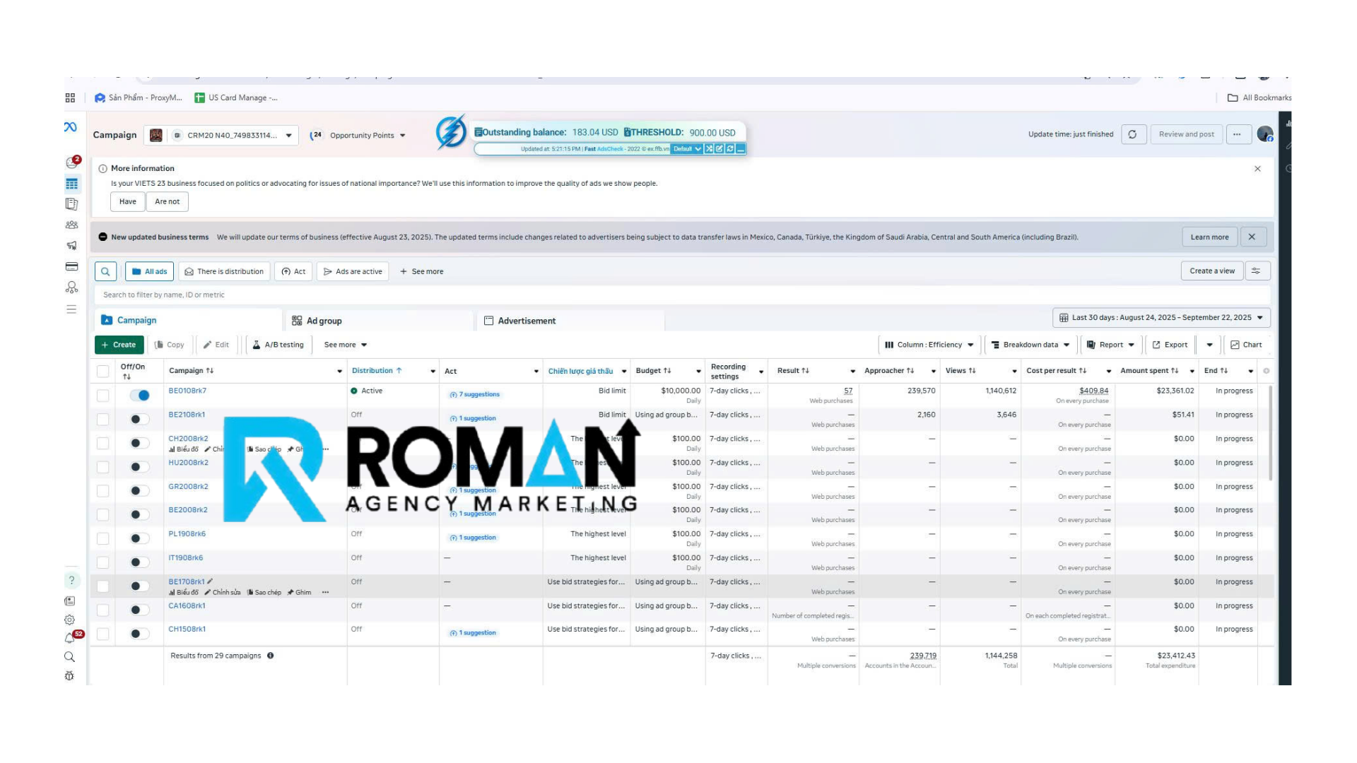This screenshot has width=1357, height=763.
Task: Click the green Create button
Action: click(119, 345)
